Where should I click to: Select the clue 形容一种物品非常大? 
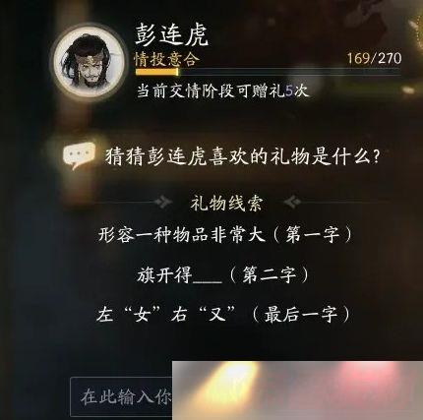click(182, 235)
